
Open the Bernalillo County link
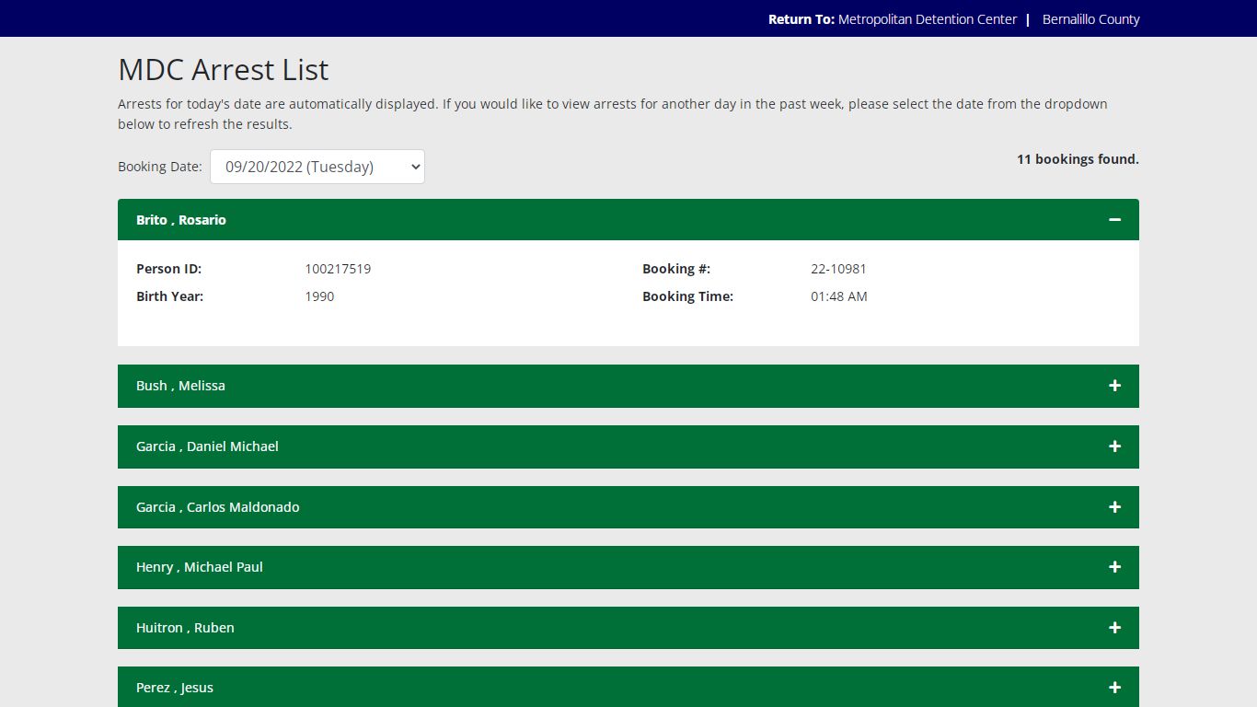[1091, 19]
